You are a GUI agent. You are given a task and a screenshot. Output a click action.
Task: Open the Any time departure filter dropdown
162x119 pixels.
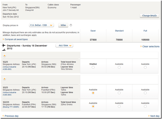pos(64,46)
